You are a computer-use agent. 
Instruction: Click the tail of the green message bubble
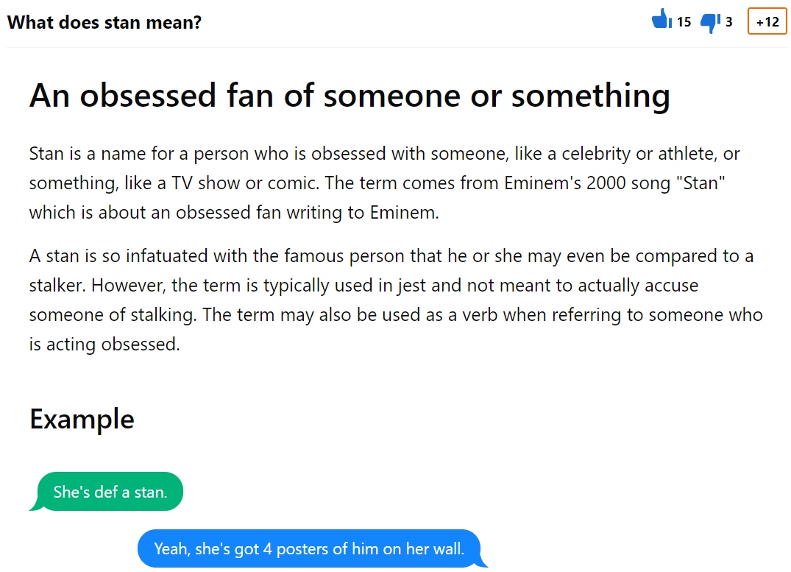tap(35, 505)
